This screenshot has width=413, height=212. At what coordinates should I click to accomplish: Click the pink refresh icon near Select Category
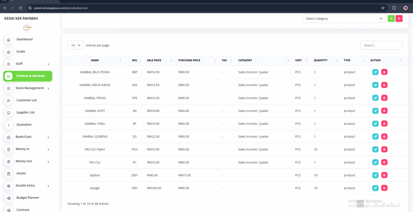click(x=399, y=18)
